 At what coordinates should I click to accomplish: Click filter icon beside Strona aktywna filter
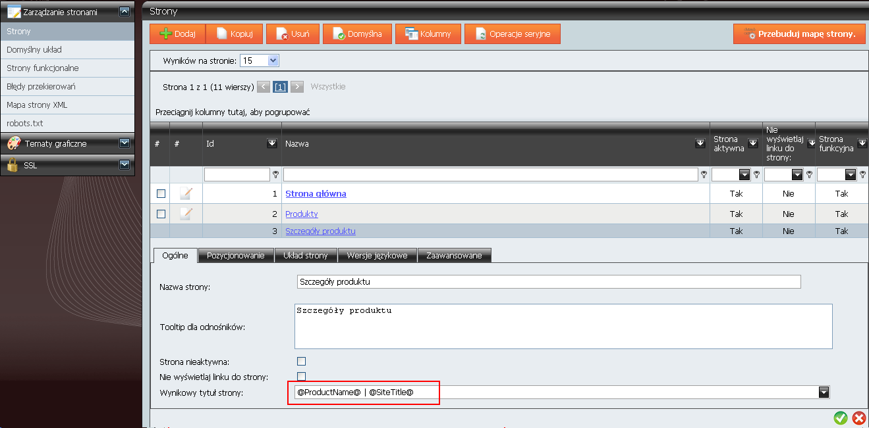756,174
